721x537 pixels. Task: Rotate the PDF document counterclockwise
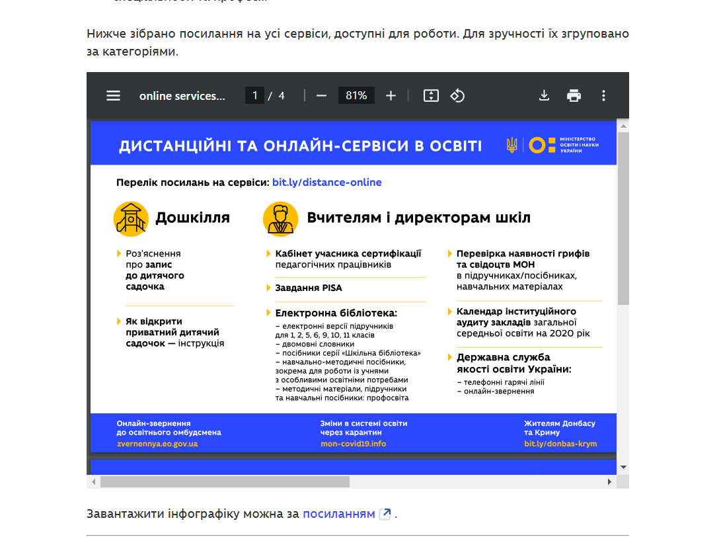point(457,96)
